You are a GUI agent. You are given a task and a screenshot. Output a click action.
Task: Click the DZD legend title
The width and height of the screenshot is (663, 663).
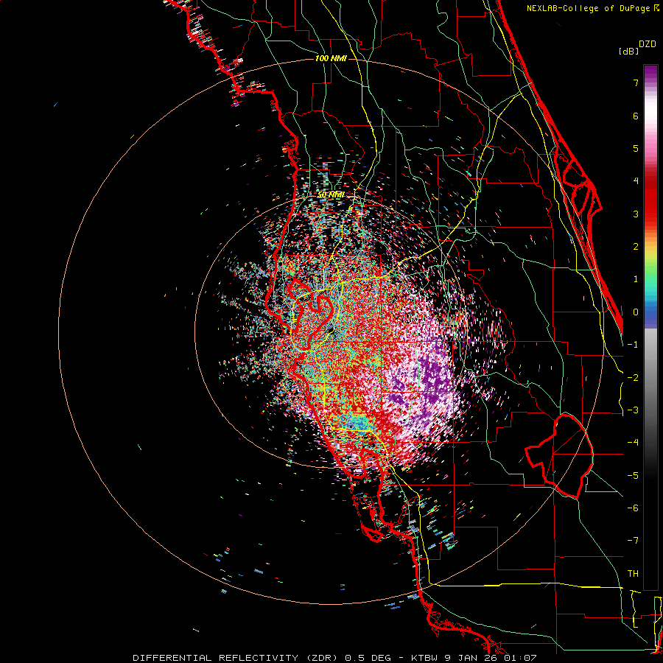pyautogui.click(x=648, y=44)
